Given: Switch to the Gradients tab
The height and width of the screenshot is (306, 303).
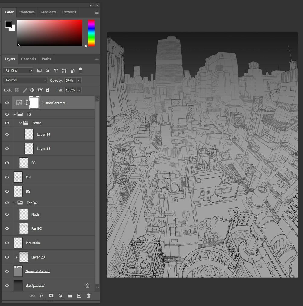Looking at the screenshot, I should click(48, 12).
